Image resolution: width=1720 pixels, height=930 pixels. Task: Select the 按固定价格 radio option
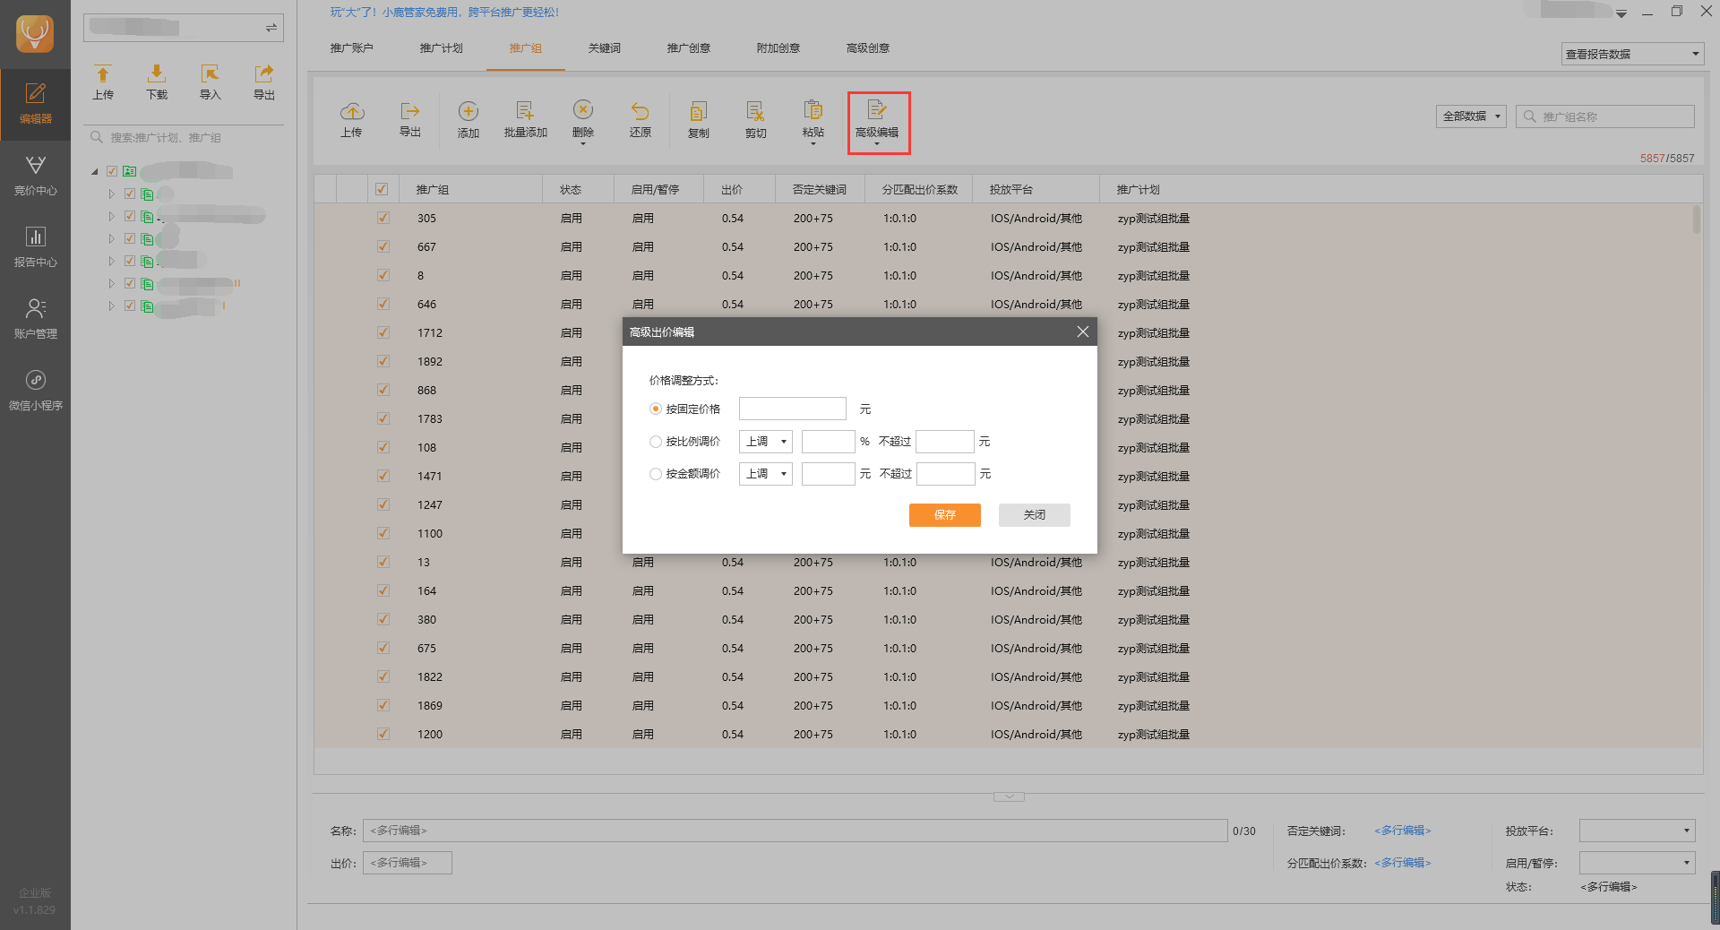(656, 409)
